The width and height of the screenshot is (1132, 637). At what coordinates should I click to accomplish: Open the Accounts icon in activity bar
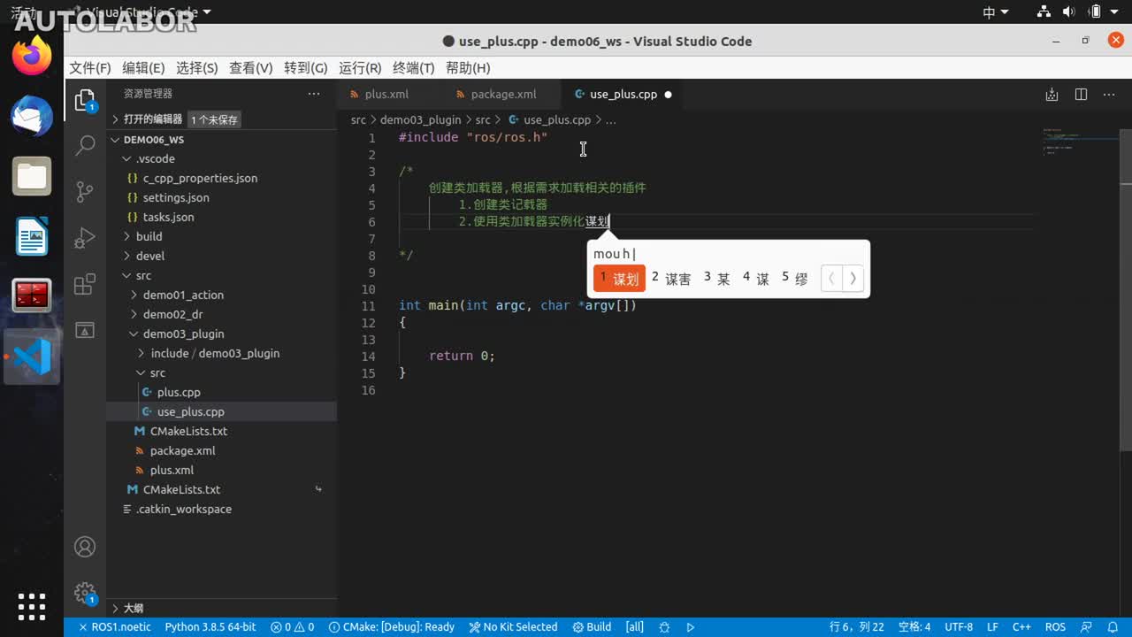coord(85,547)
